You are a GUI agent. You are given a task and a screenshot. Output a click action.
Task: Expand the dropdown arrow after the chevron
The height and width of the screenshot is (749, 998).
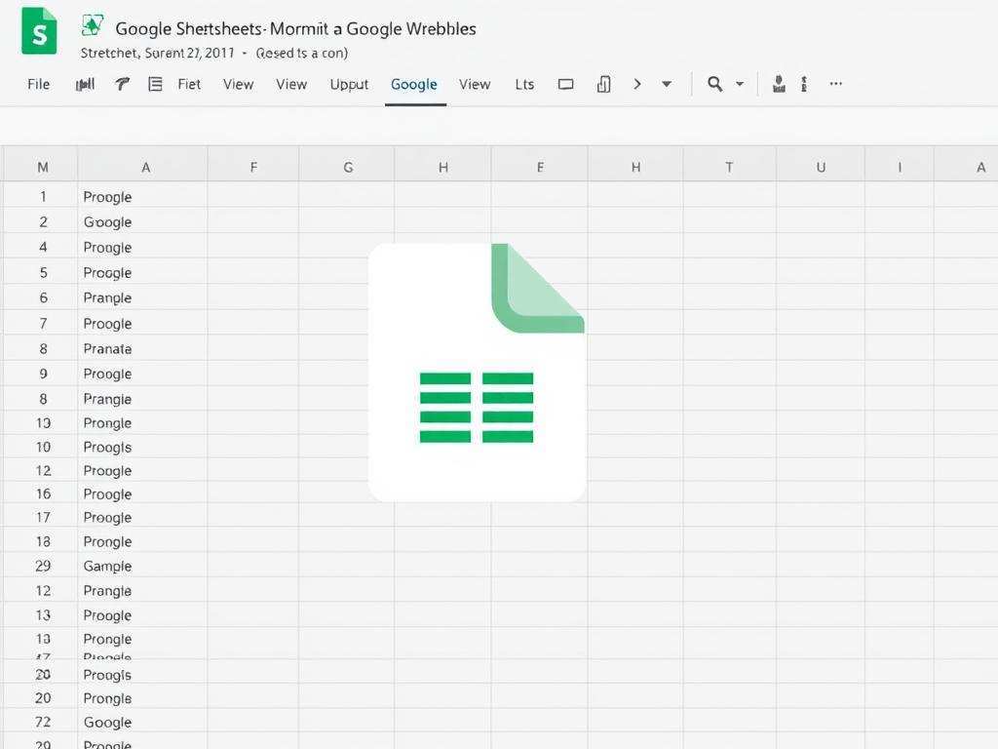(x=667, y=84)
